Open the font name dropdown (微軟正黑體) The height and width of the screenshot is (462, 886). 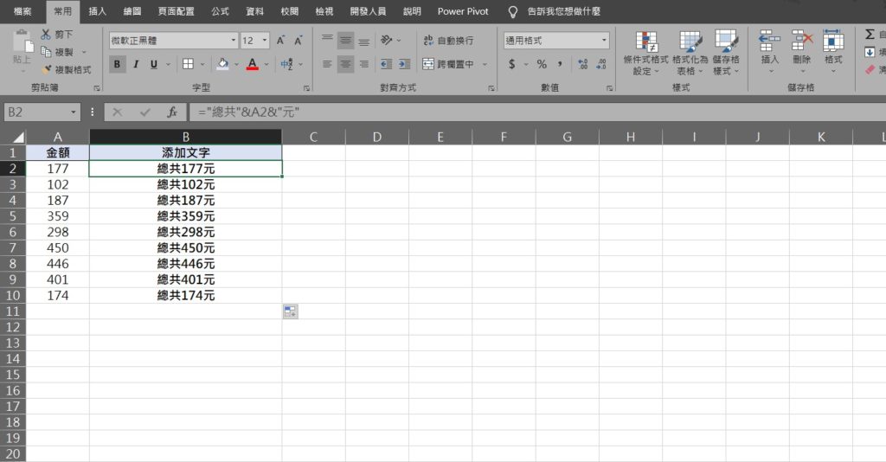[234, 40]
